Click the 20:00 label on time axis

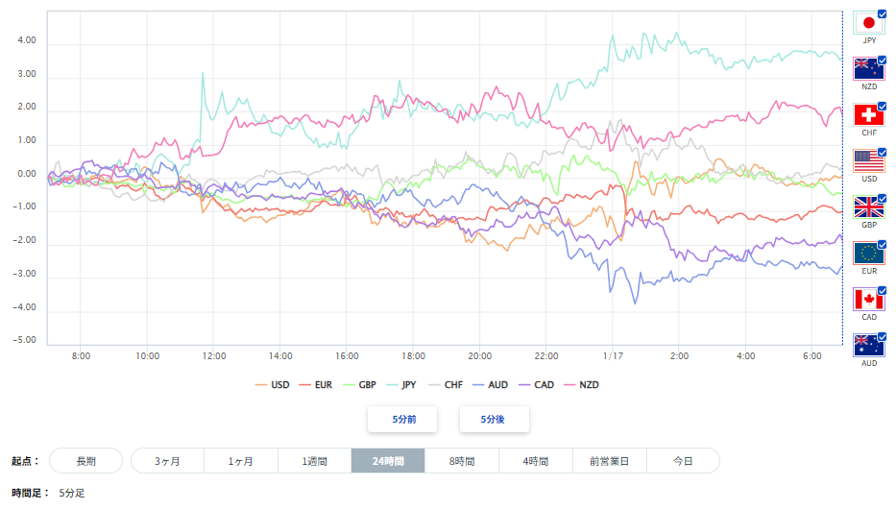point(479,356)
